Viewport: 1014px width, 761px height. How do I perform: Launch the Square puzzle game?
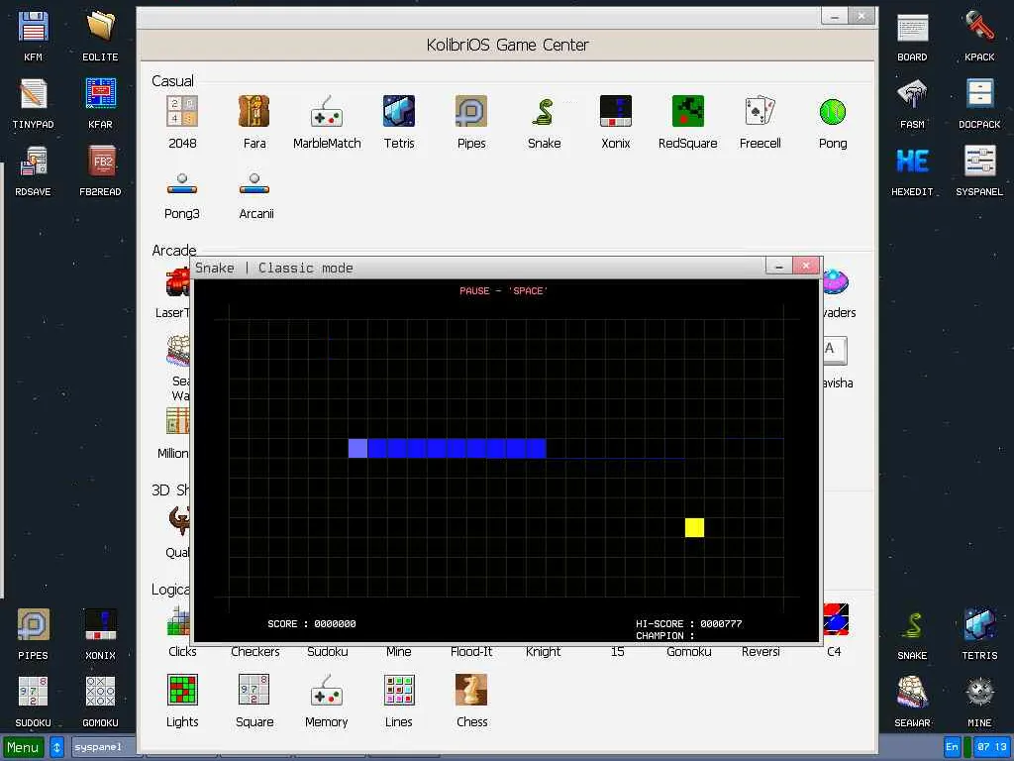tap(254, 690)
